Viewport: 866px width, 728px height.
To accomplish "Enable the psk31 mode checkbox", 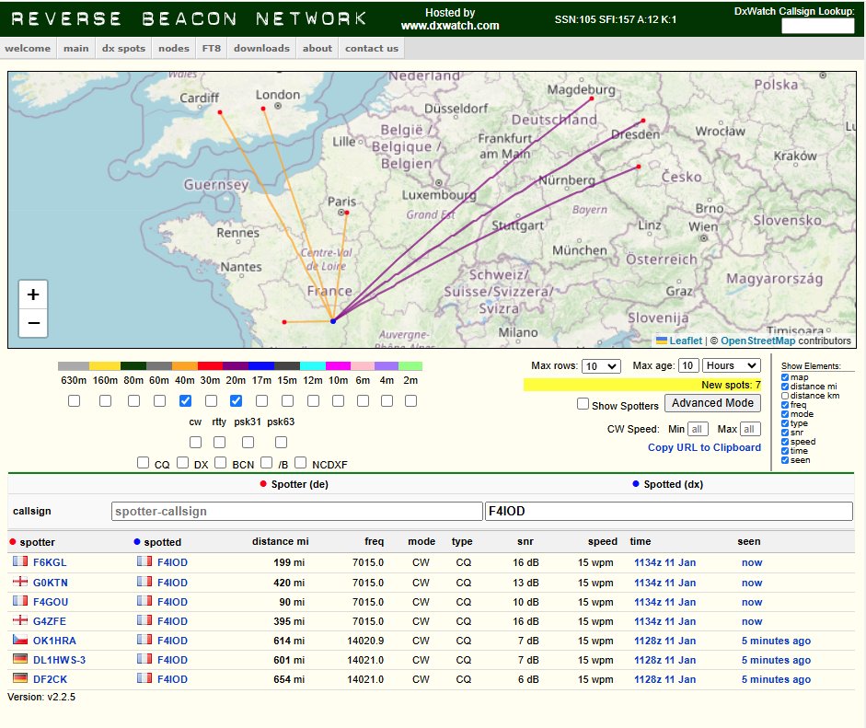I will click(x=248, y=443).
